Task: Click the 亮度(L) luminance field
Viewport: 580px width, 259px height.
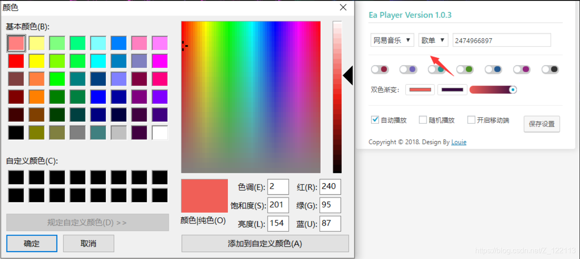Action: click(x=278, y=223)
